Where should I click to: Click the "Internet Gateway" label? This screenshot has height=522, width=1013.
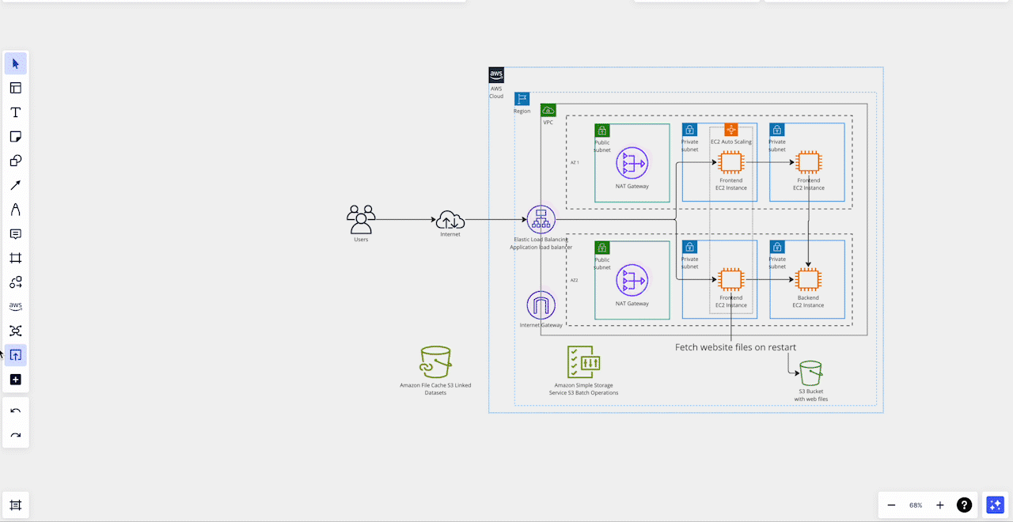pyautogui.click(x=541, y=325)
